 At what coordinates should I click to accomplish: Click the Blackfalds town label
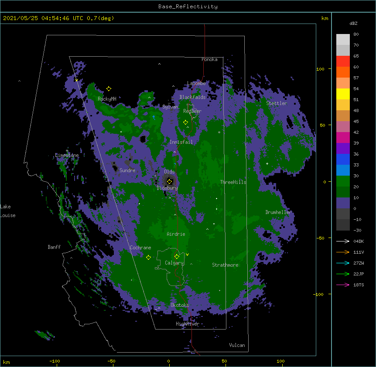point(192,97)
